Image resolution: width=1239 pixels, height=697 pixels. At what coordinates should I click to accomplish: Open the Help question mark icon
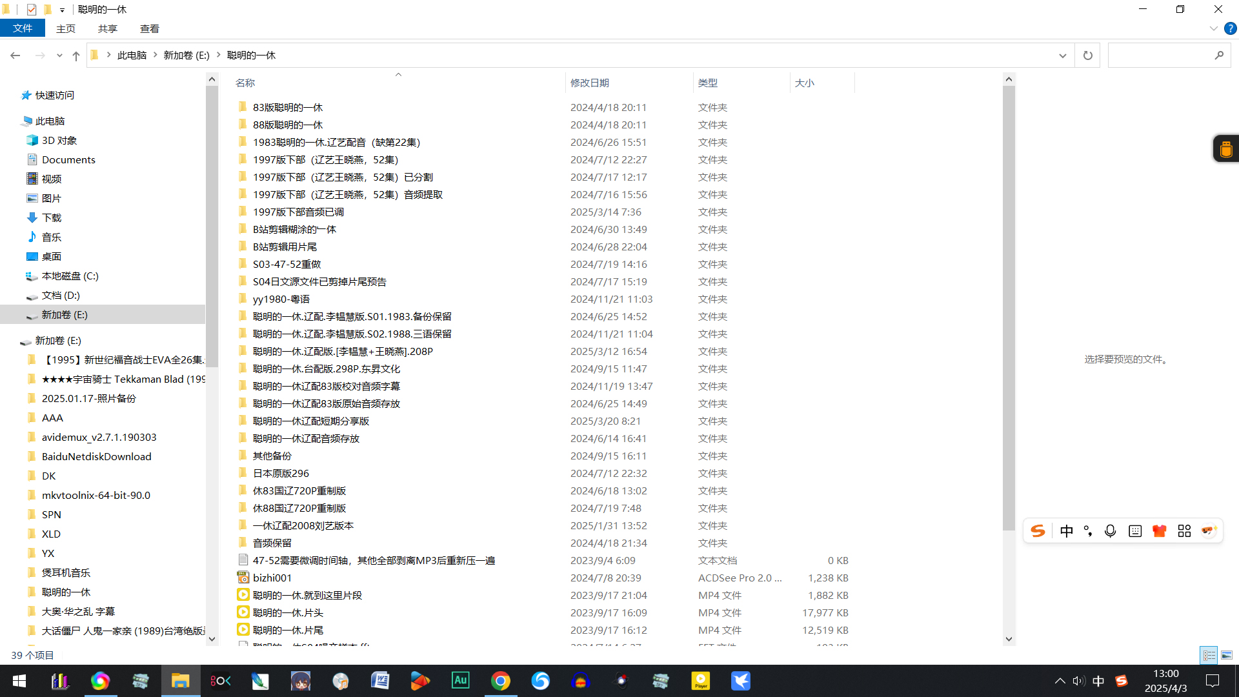(x=1231, y=28)
